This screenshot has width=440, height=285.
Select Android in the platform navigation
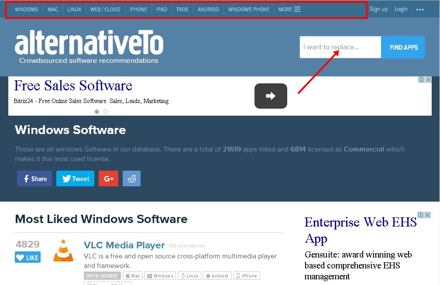click(x=208, y=10)
